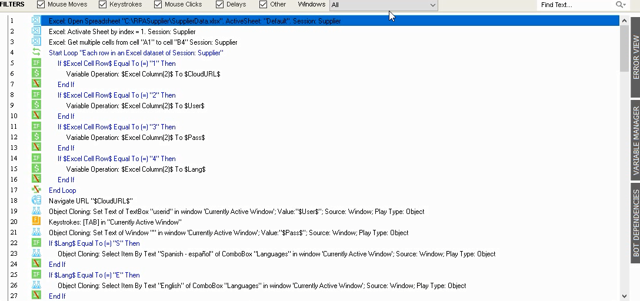Click the Excel icon on line 3
The image size is (640, 301).
click(x=36, y=42)
